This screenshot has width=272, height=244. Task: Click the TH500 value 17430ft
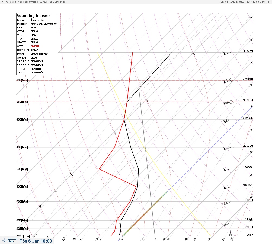pyautogui.click(x=37, y=72)
